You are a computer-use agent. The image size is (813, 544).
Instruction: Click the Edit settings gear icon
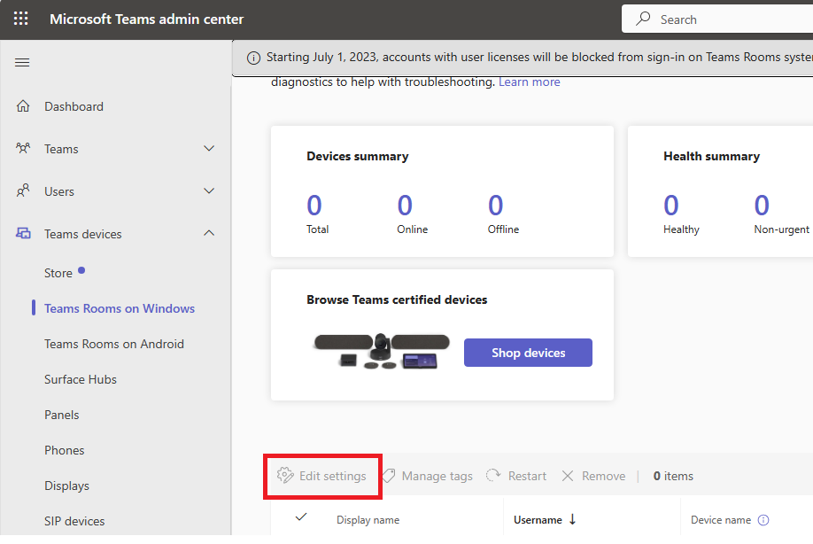[285, 476]
